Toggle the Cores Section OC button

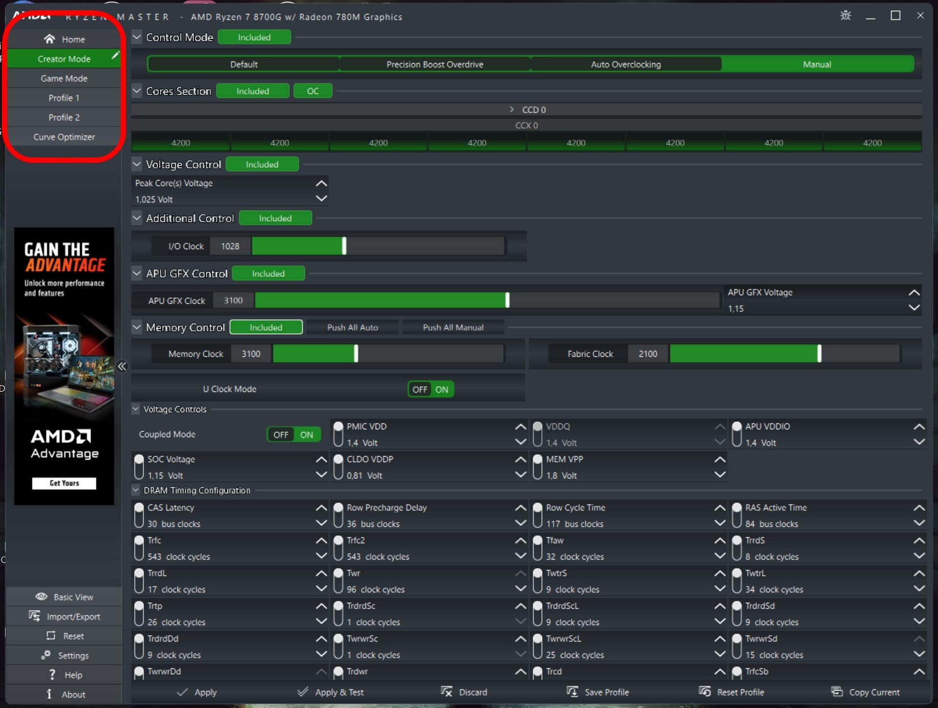313,91
